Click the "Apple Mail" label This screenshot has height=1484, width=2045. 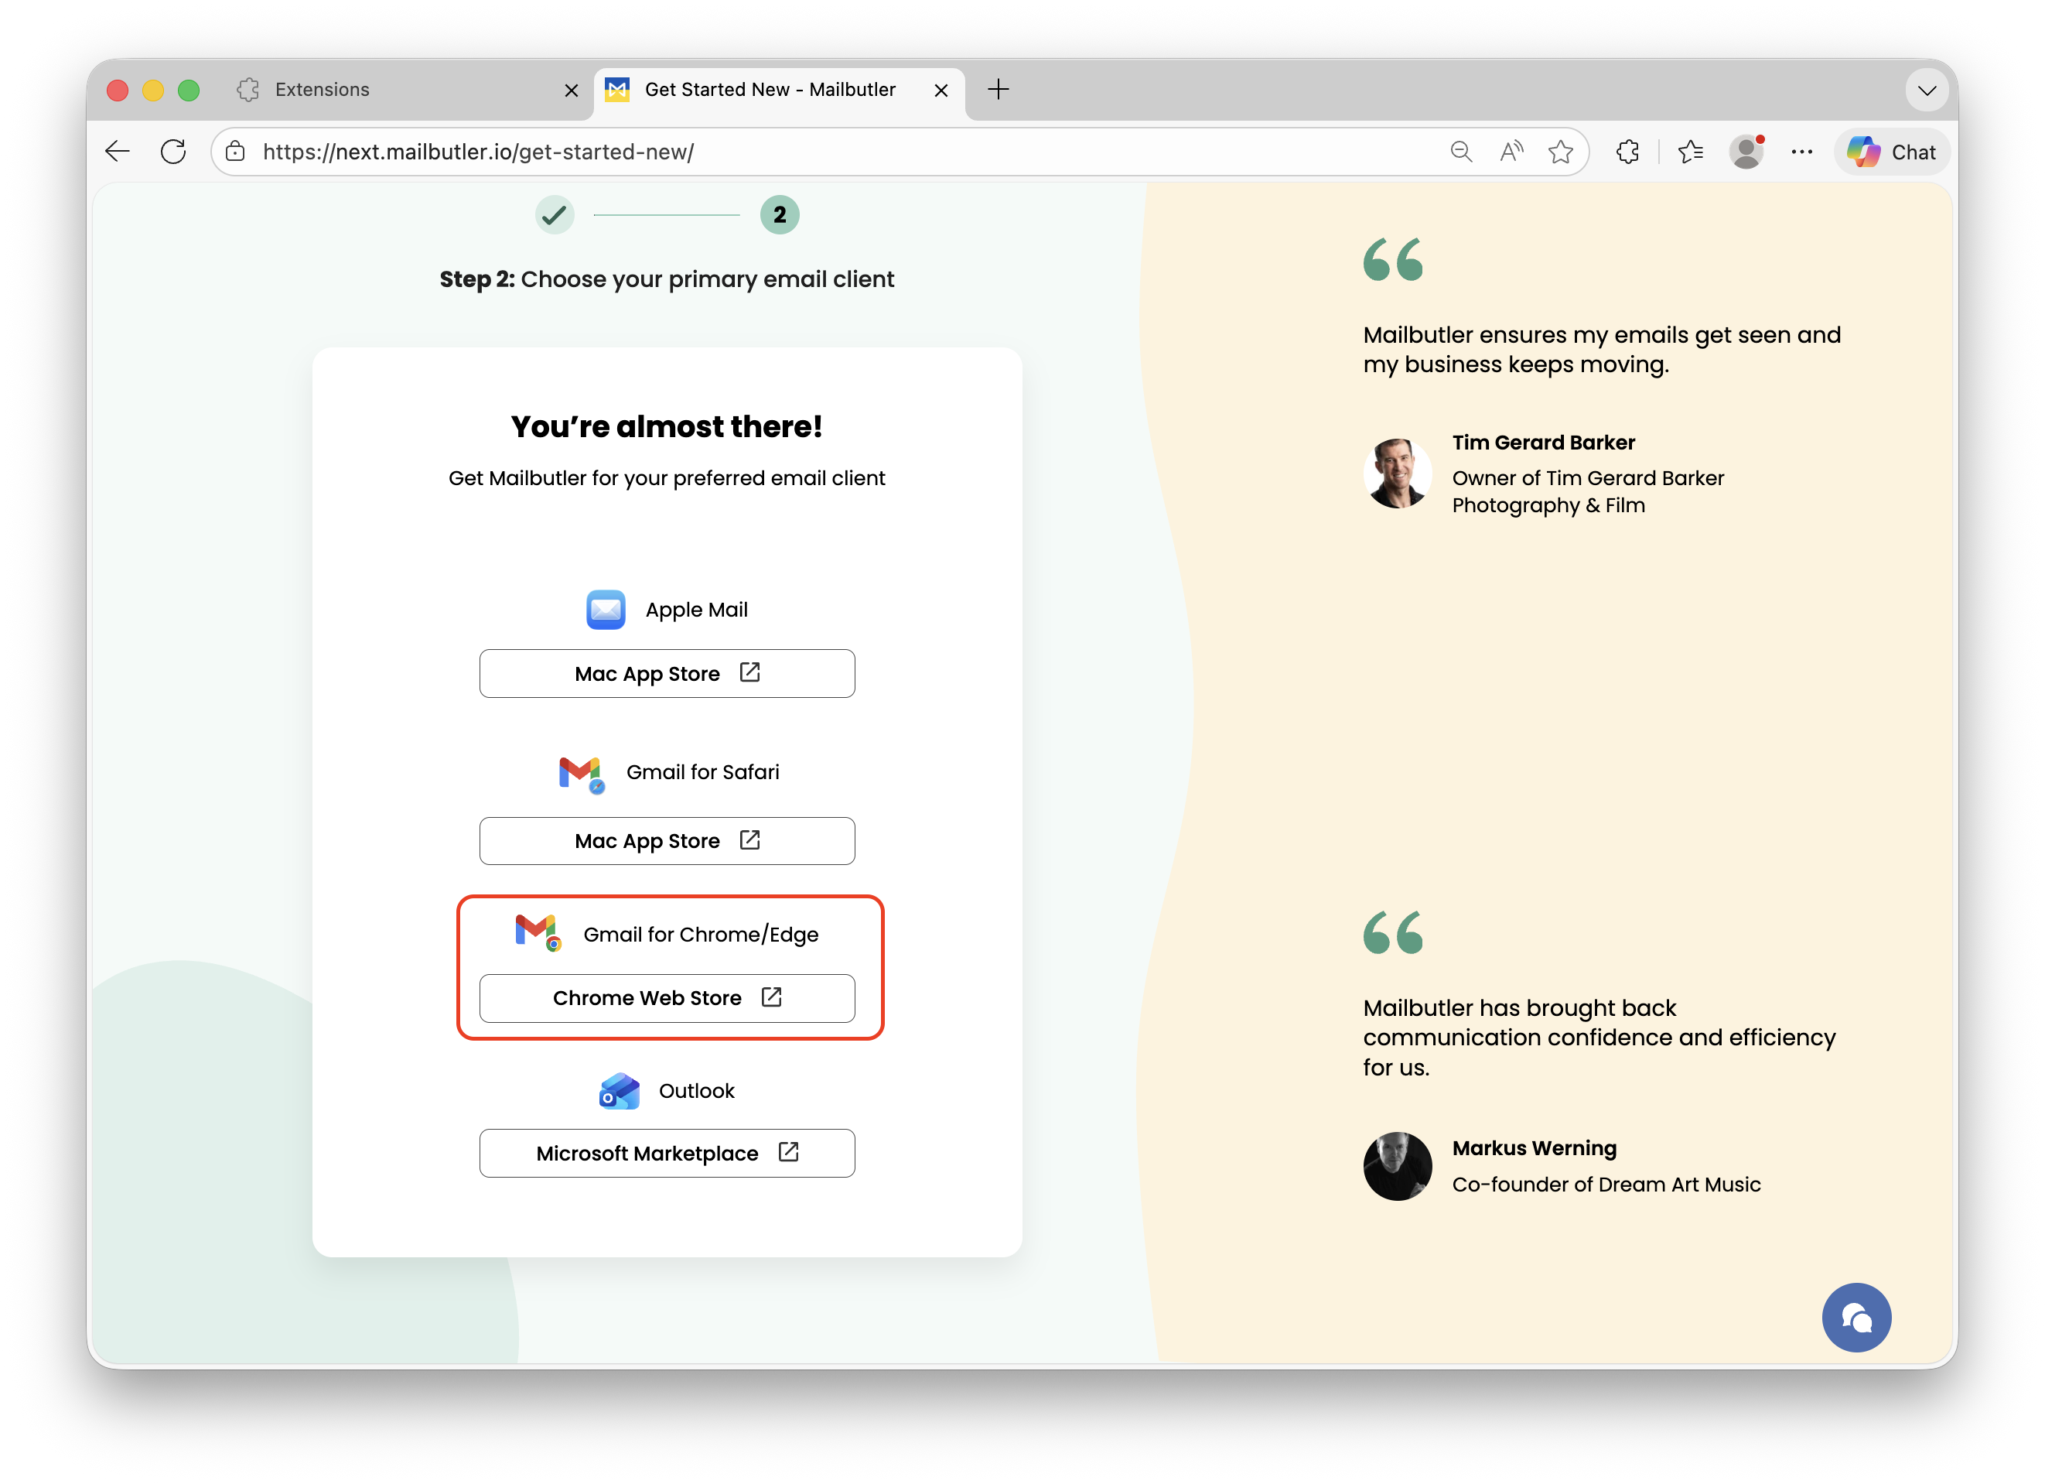pyautogui.click(x=696, y=610)
